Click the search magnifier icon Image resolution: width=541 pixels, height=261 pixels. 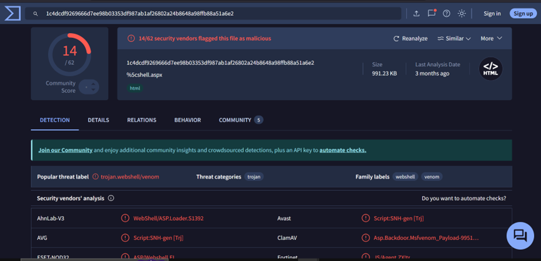(35, 14)
